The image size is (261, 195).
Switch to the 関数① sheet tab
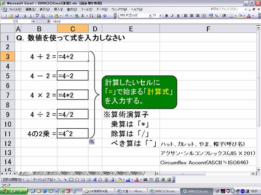(x=67, y=173)
